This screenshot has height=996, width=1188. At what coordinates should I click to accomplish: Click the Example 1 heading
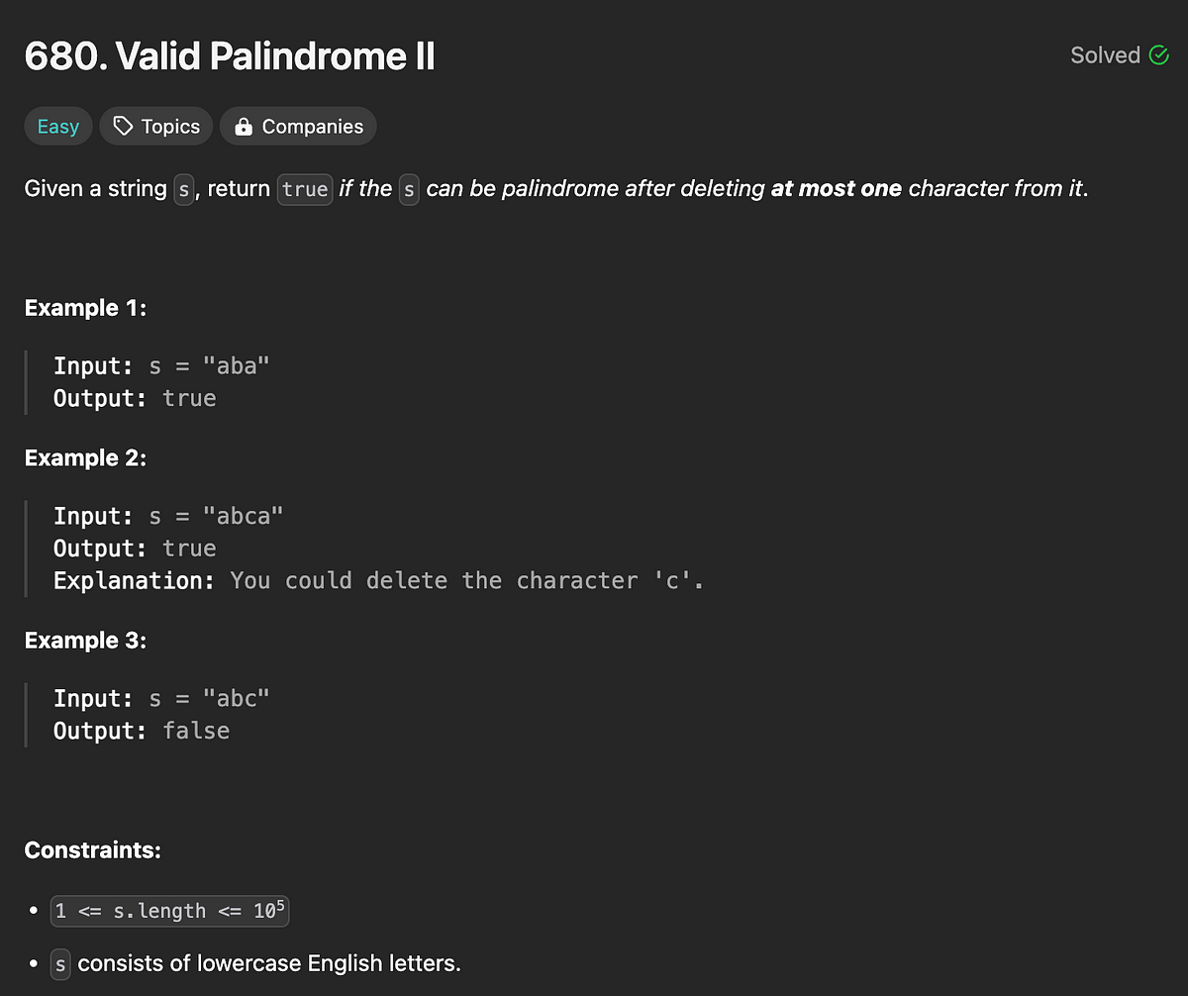point(85,308)
